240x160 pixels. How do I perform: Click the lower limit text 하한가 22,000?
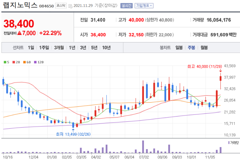pos(159,35)
